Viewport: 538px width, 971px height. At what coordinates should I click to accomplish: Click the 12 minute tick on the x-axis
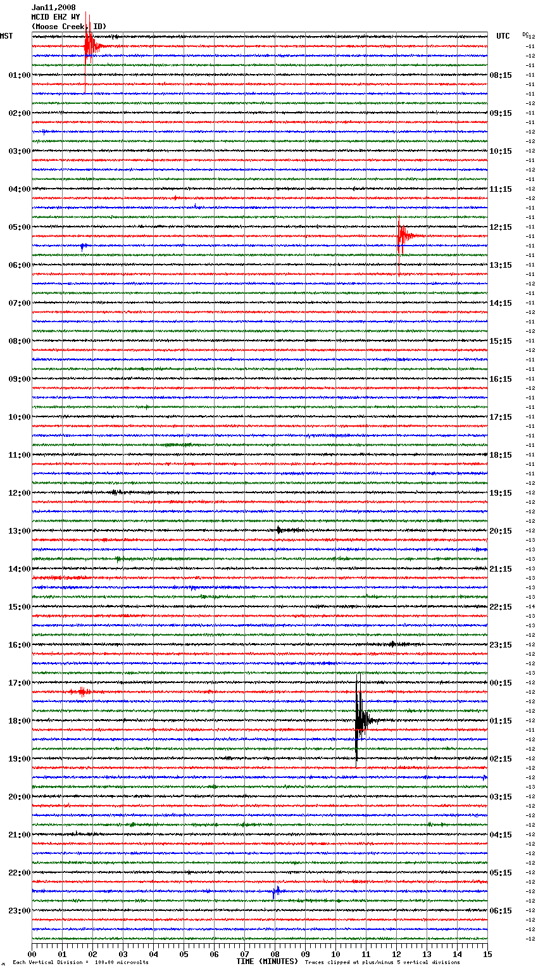(396, 954)
